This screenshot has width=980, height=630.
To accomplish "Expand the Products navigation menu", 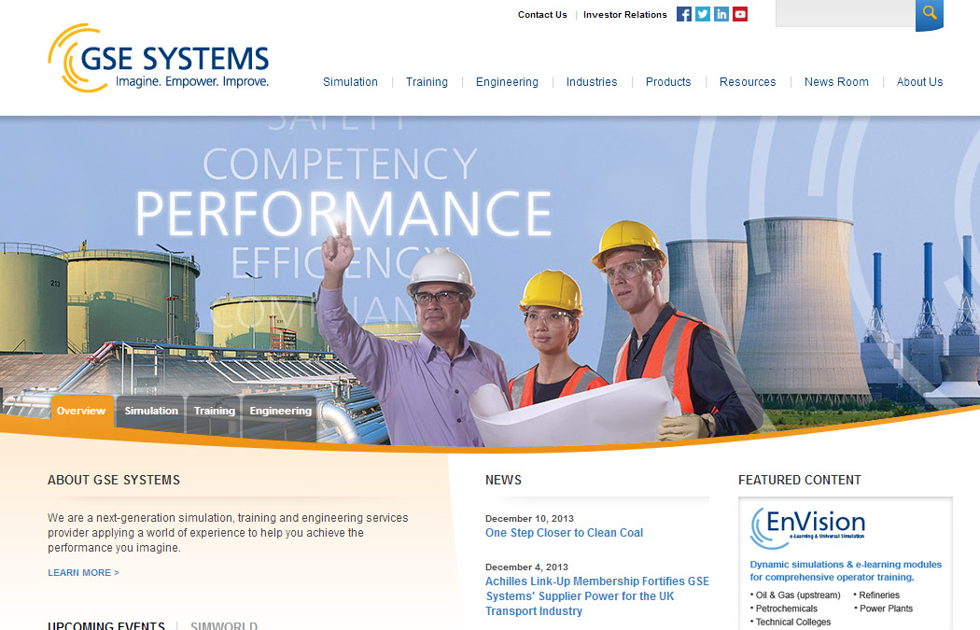I will click(668, 82).
